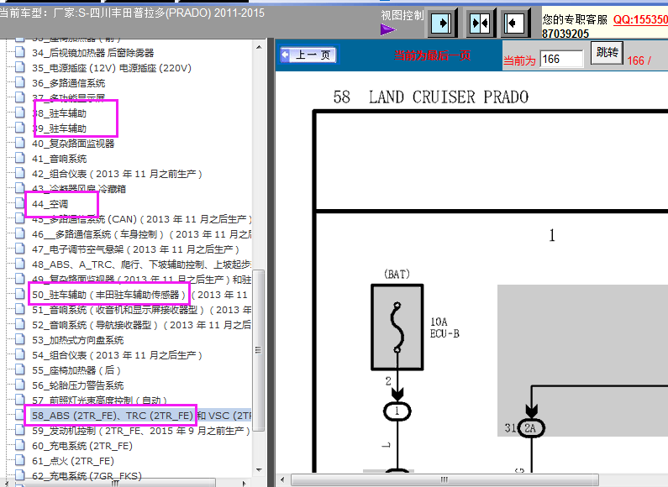Select tree item 46_多路通信系统(车身控制)
This screenshot has width=668, height=487.
141,234
